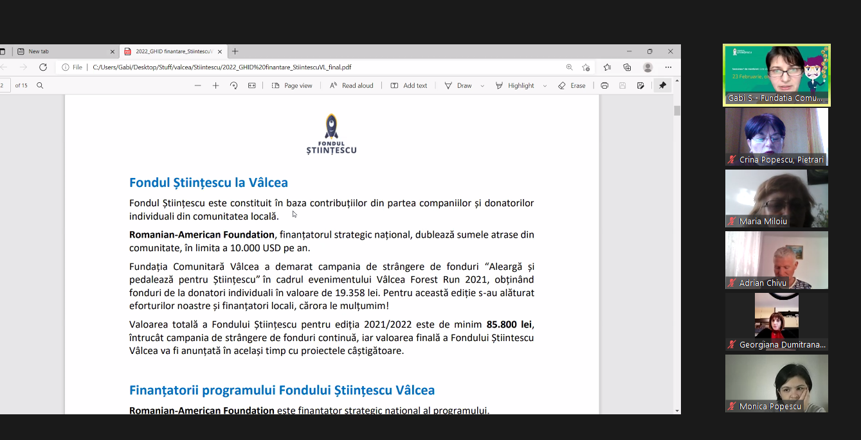The width and height of the screenshot is (861, 440).
Task: Minimize the shared browser window
Action: tap(629, 51)
